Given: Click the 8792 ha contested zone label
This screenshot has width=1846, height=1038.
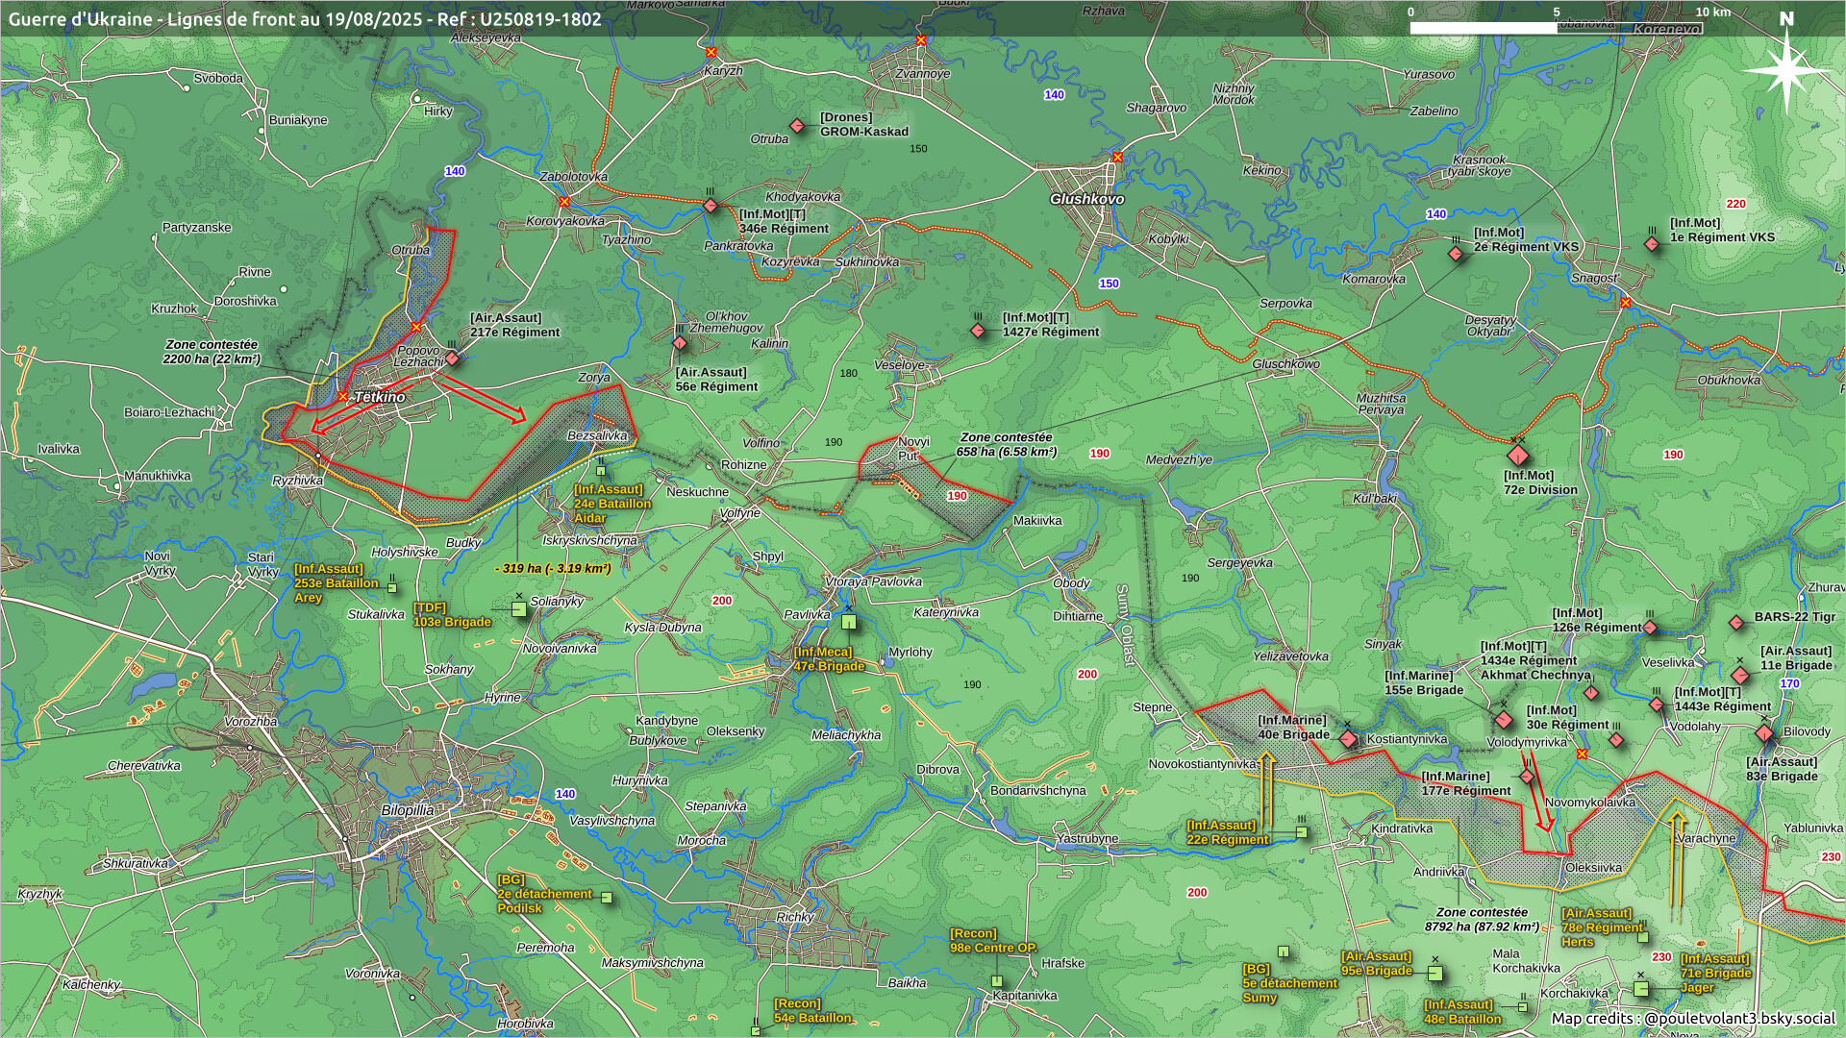Looking at the screenshot, I should (1482, 920).
